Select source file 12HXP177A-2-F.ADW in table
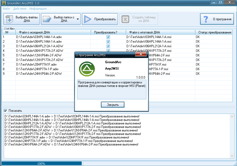 [x=40, y=60]
